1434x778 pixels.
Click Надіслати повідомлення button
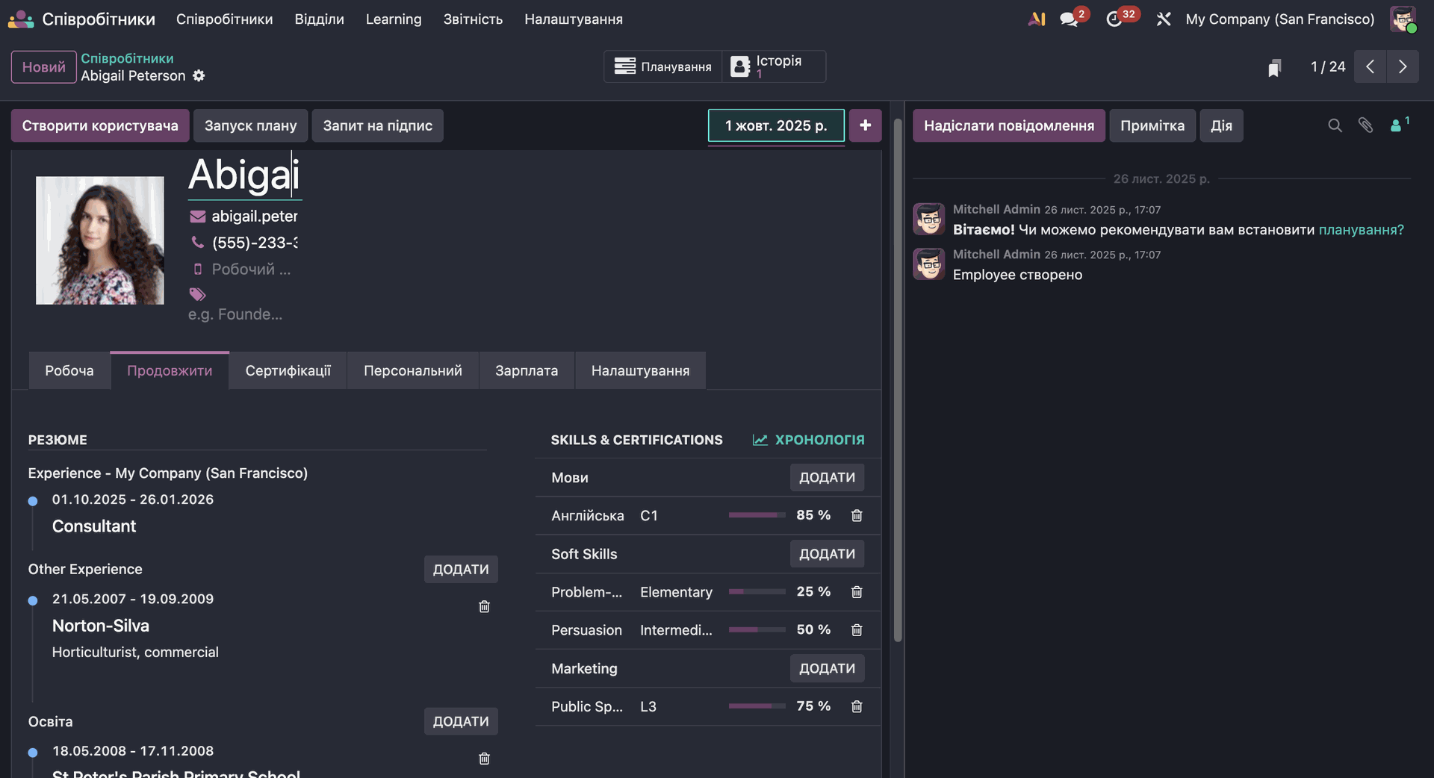point(1008,125)
